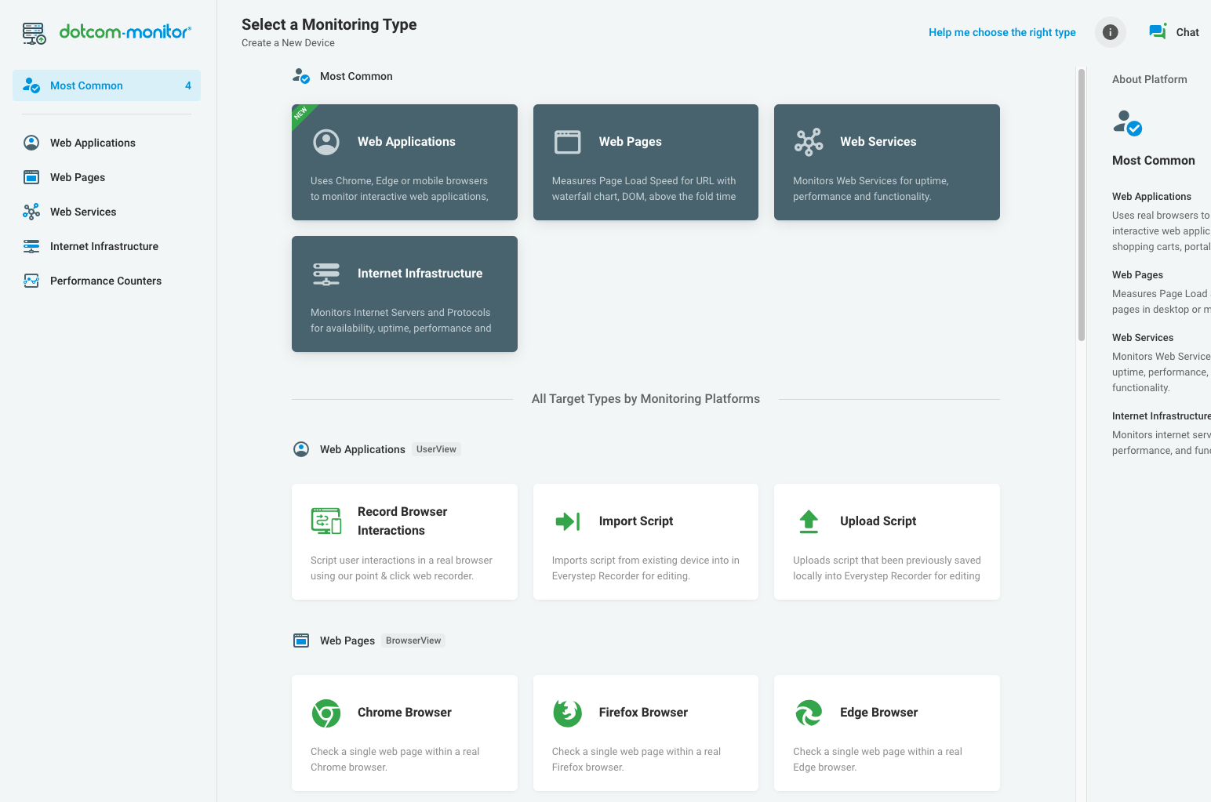Viewport: 1211px width, 802px height.
Task: Select Web Pages sidebar item
Action: (x=78, y=177)
